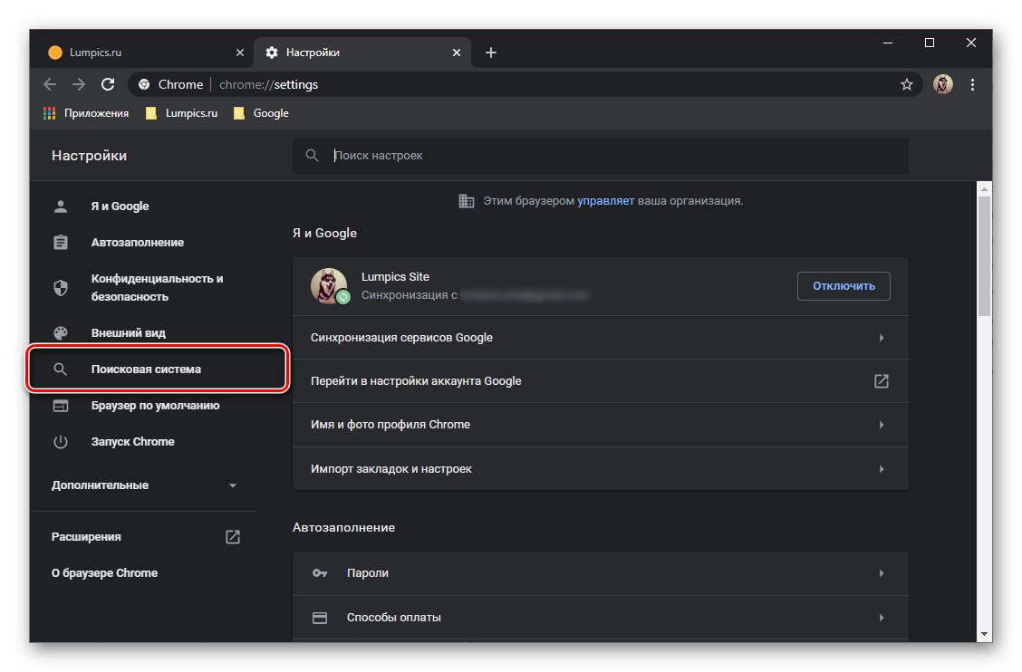The width and height of the screenshot is (1022, 672).
Task: Expand the Пароли settings row
Action: pos(600,573)
